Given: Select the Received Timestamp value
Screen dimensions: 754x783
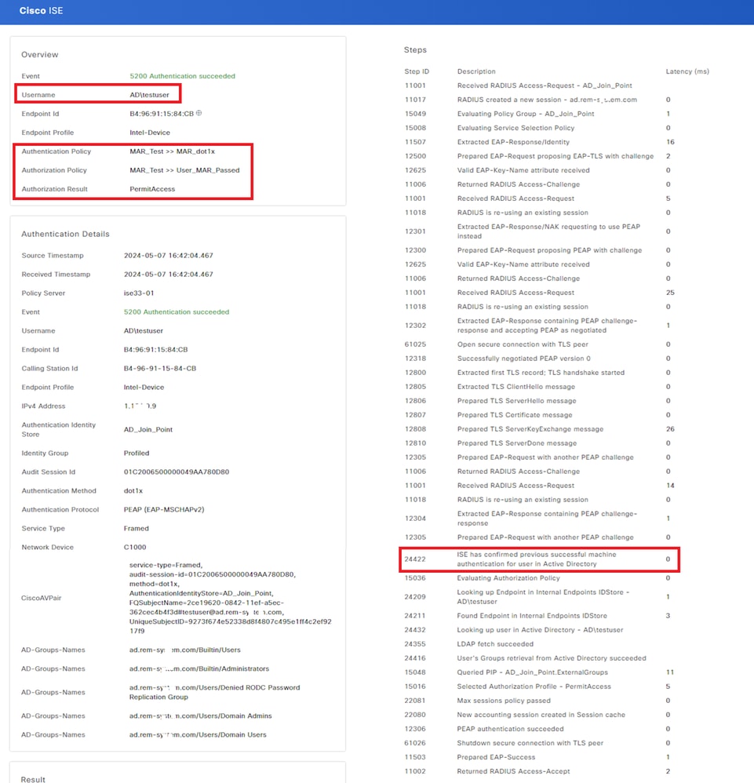Looking at the screenshot, I should coord(168,274).
